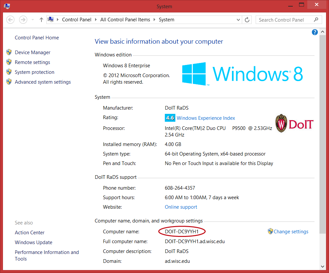The image size is (329, 273).
Task: Maximize the System window
Action: click(x=301, y=5)
